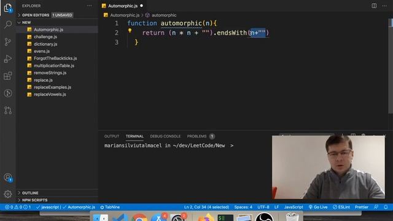
Task: Open multiplicationTable.js file
Action: [54, 66]
